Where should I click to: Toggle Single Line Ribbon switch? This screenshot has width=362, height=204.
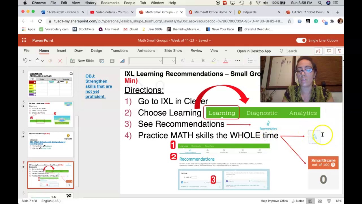click(x=301, y=40)
